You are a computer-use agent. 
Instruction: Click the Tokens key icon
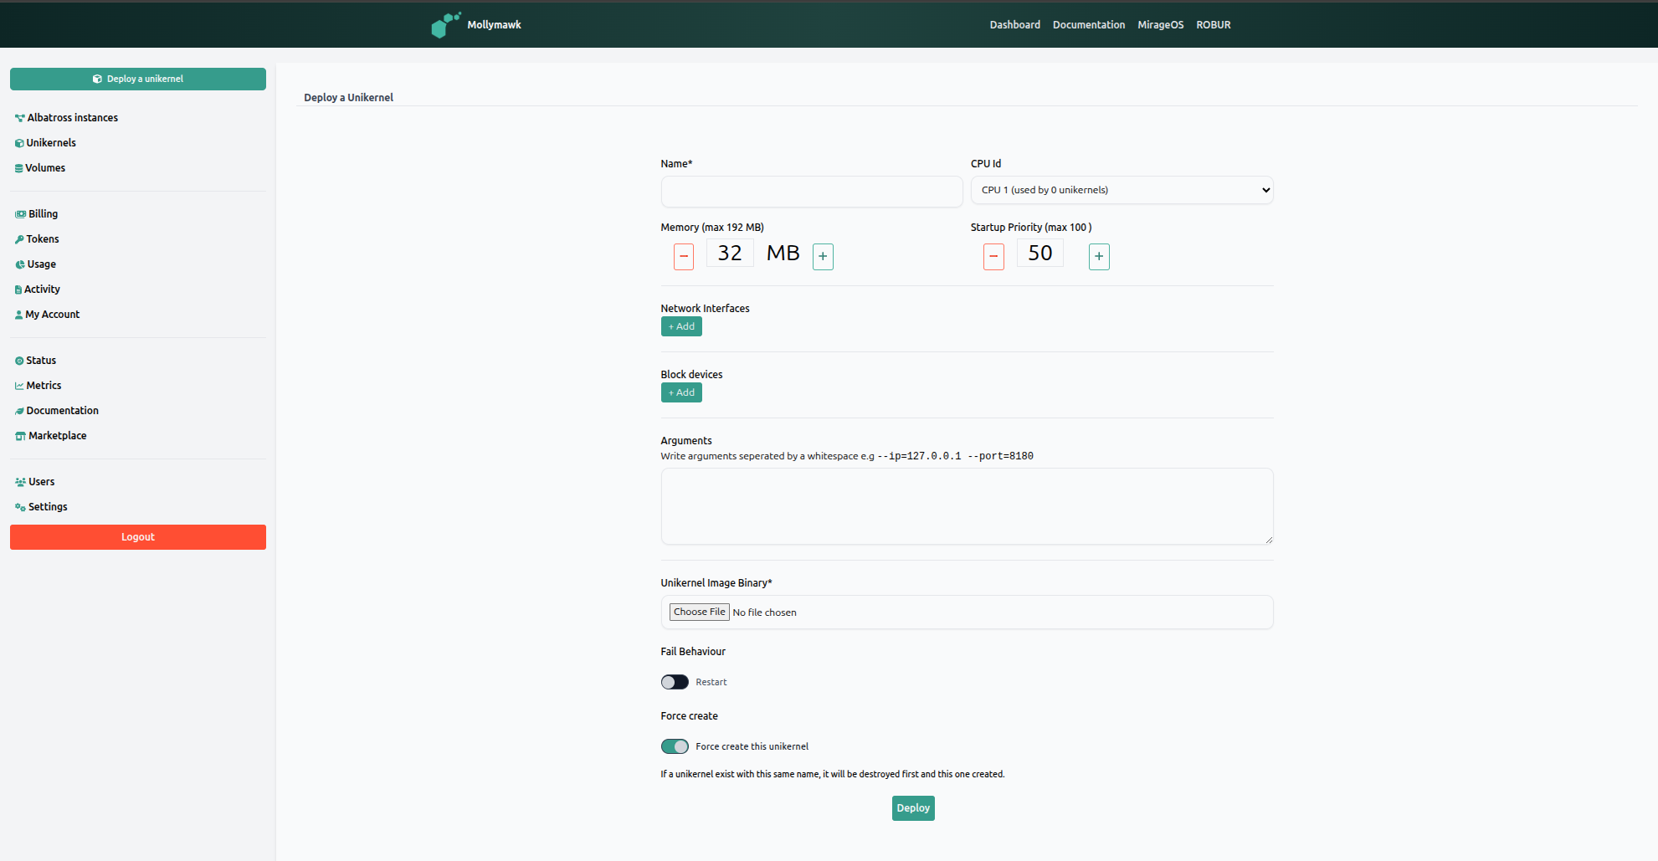[18, 238]
